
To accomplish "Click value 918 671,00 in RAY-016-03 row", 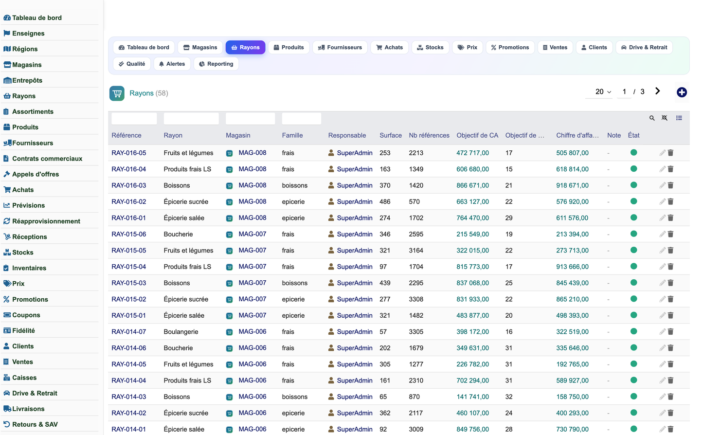I will pos(572,185).
